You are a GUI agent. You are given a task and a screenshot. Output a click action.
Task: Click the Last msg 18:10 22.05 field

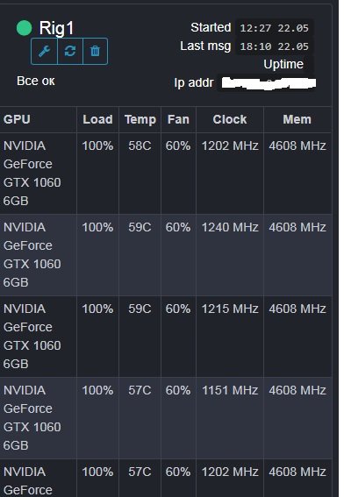274,46
